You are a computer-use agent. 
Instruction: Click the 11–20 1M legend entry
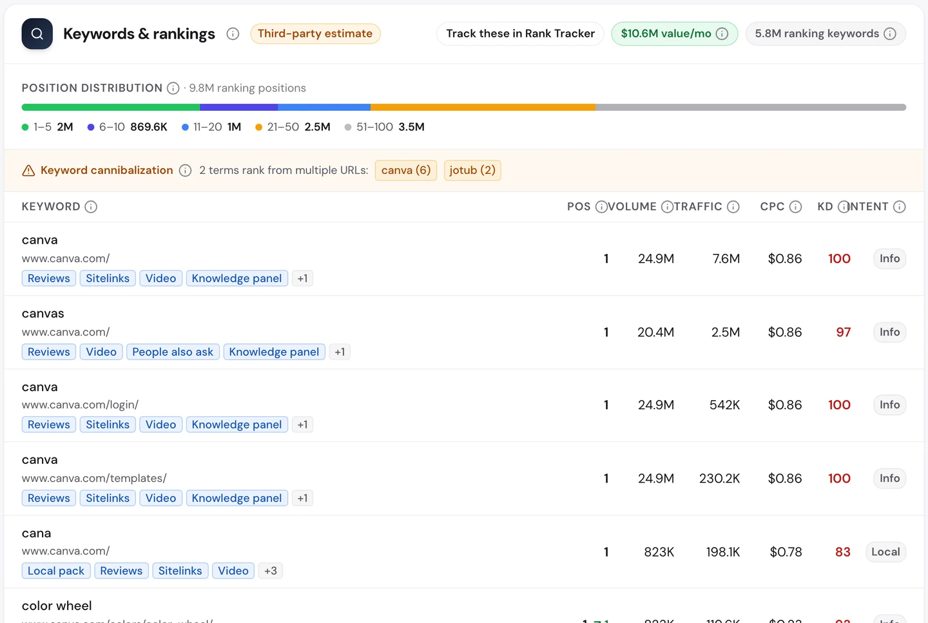point(211,128)
